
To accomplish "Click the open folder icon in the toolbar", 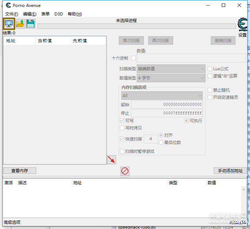I will [20, 24].
